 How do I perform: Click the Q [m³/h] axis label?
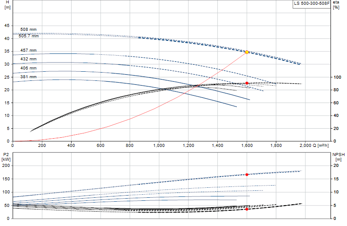(321, 146)
